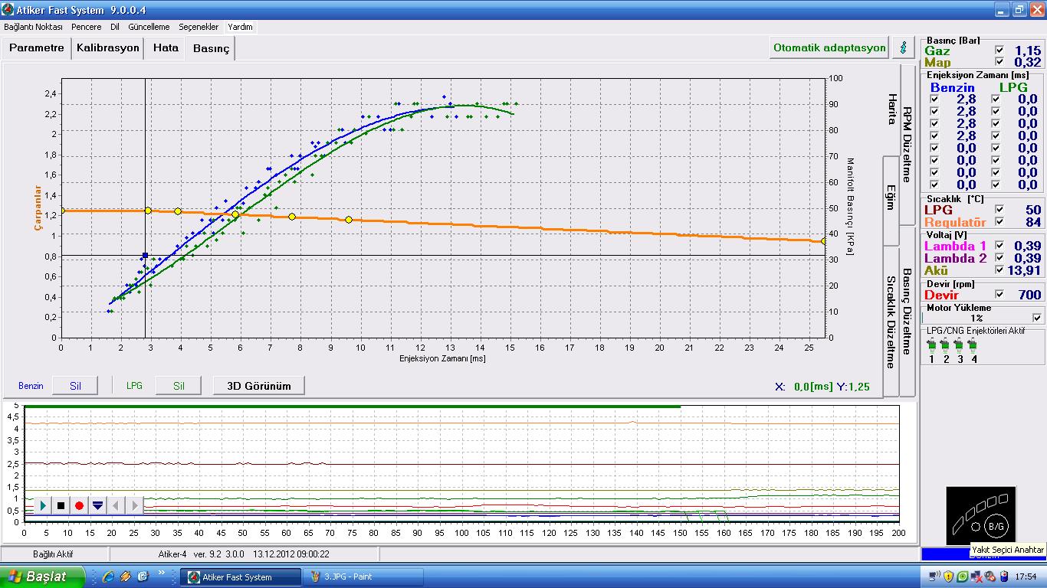1047x588 pixels.
Task: Click the battery tray icon
Action: (x=1004, y=577)
